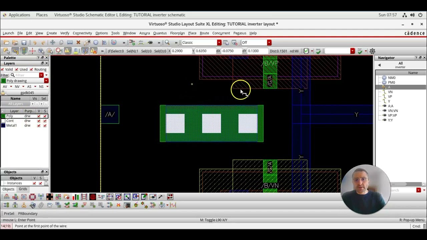
Task: Open the Launch menu
Action: (x=8, y=33)
